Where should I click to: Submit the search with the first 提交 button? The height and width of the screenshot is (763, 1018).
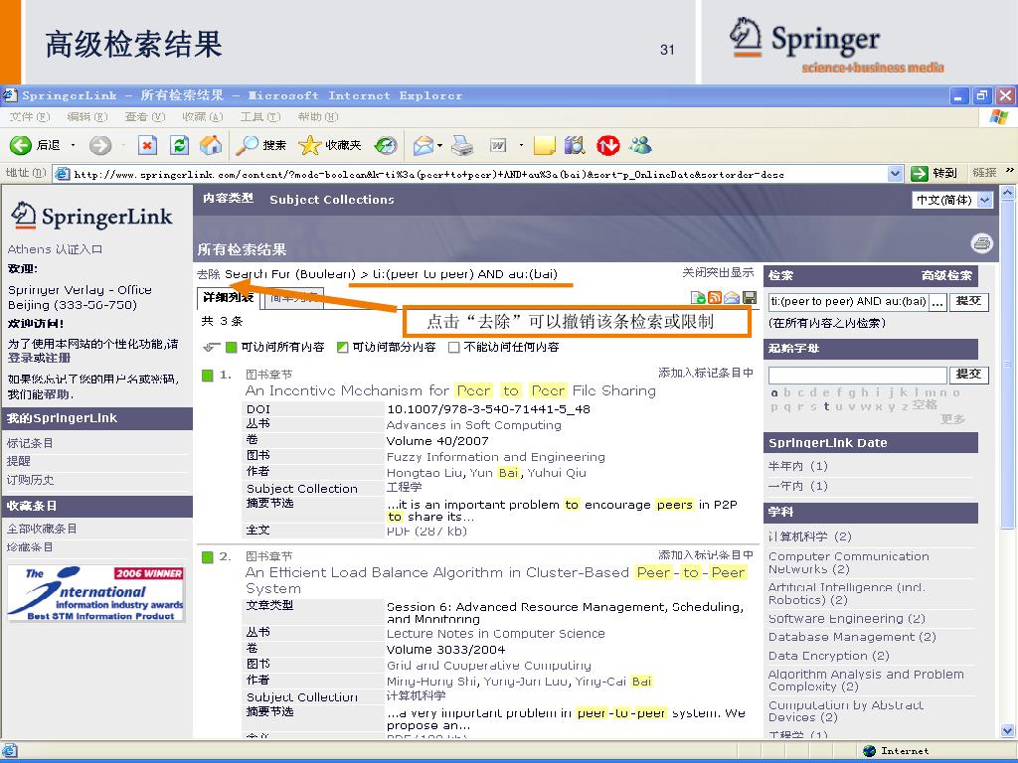(x=968, y=302)
